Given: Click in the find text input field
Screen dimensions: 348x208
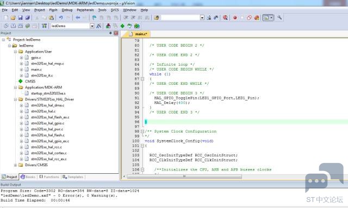Looking at the screenshot, I should (x=181, y=17).
